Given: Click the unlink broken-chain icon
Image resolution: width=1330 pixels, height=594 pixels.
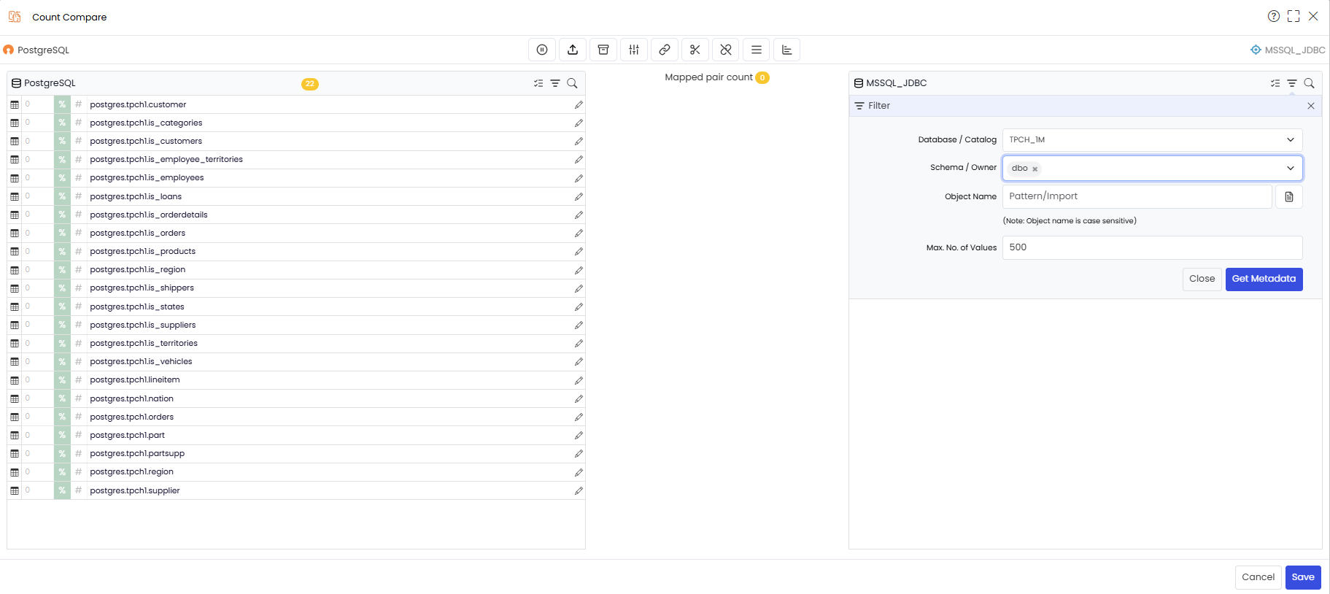Looking at the screenshot, I should (x=726, y=50).
